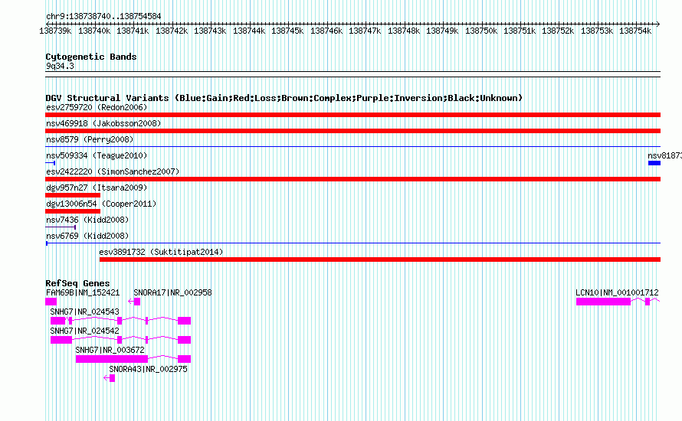Select the magenta FAM69B exon box

coord(51,302)
